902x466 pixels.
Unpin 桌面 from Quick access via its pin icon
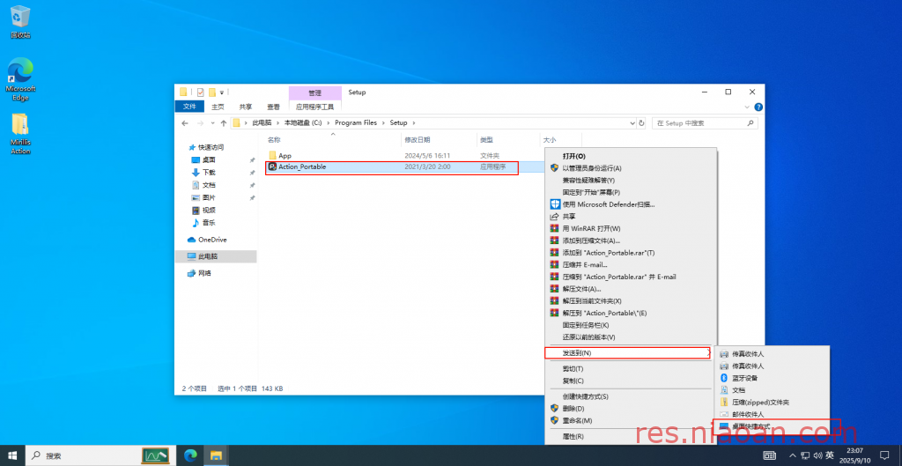pyautogui.click(x=252, y=160)
